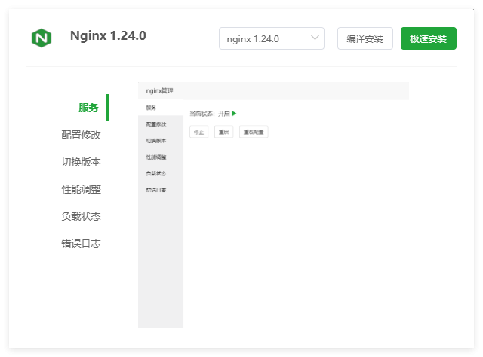Select small 负载状态 item inside preview image
This screenshot has width=483, height=357.
pyautogui.click(x=156, y=173)
